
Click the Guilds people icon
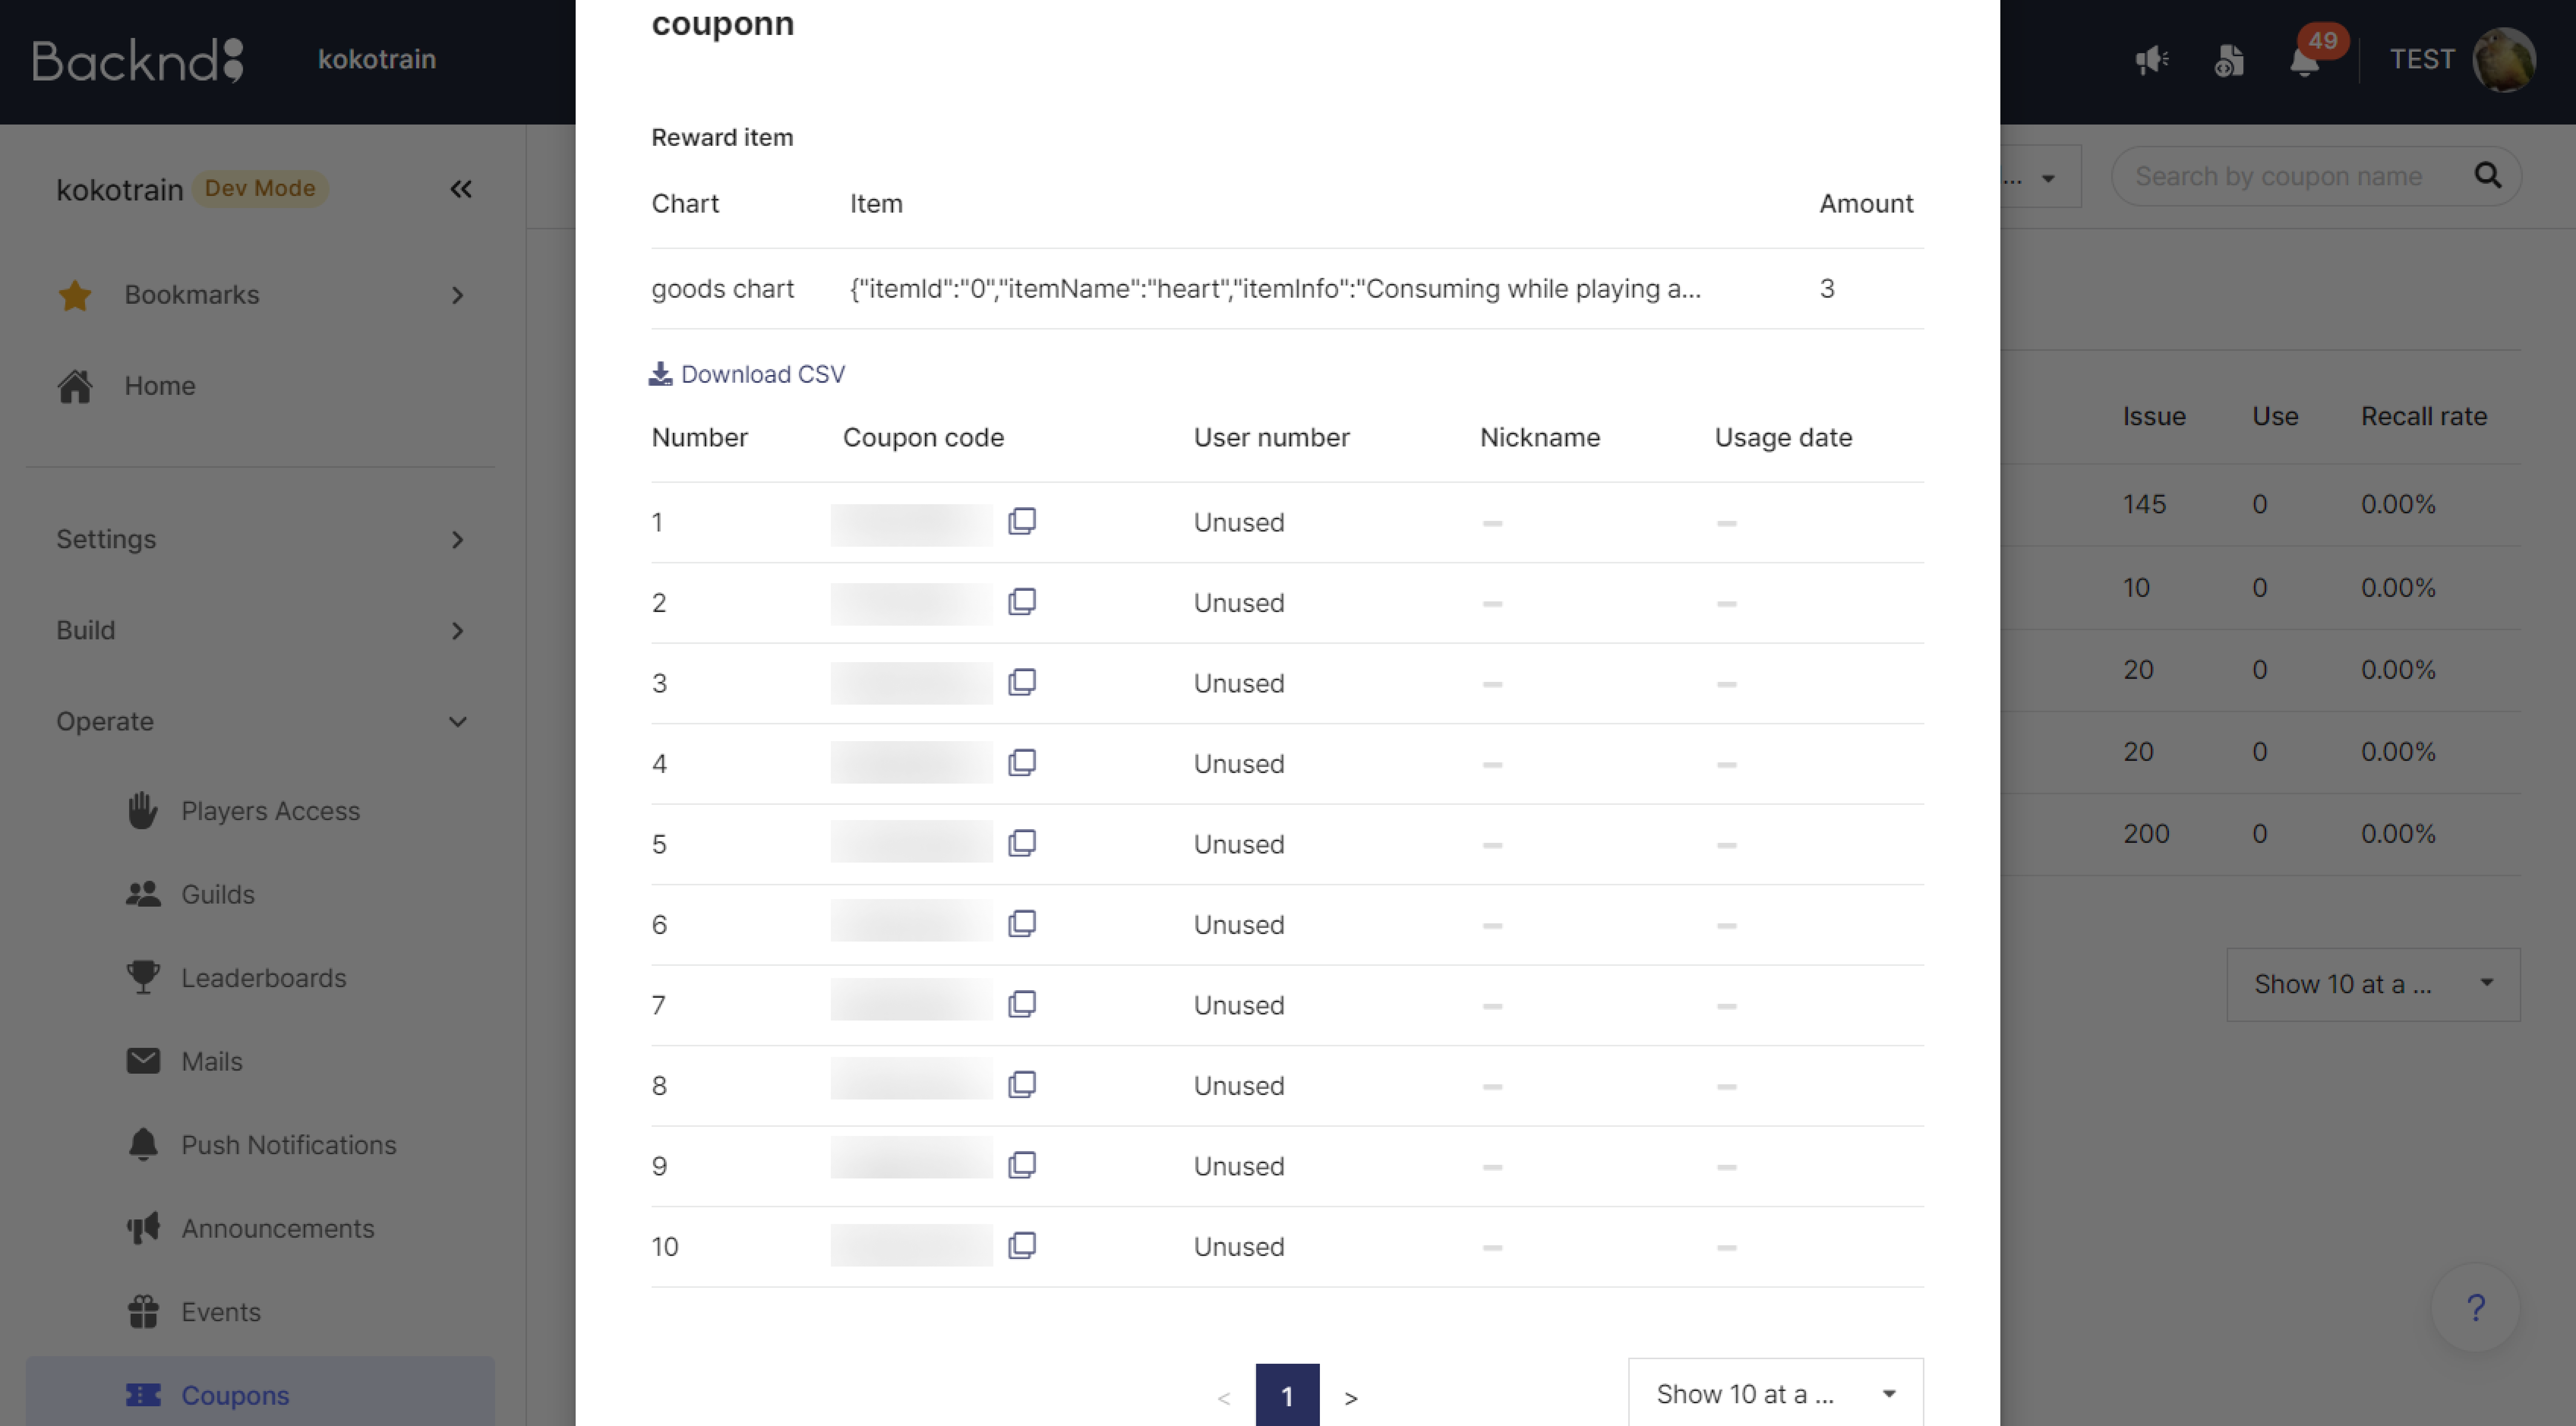pos(143,894)
